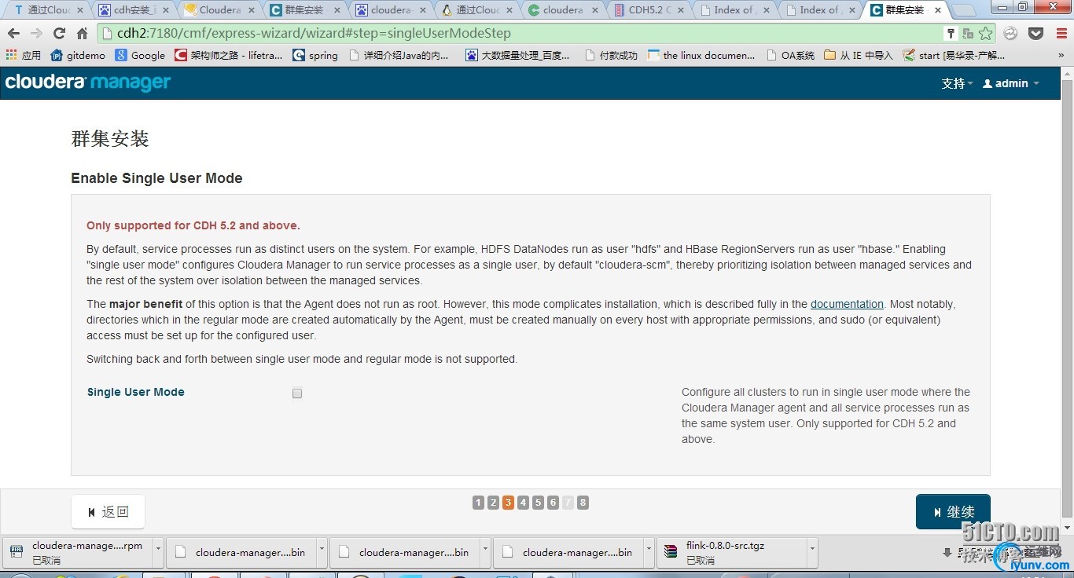Open the gitdemo bookmark
Viewport: 1074px width, 578px height.
click(78, 55)
